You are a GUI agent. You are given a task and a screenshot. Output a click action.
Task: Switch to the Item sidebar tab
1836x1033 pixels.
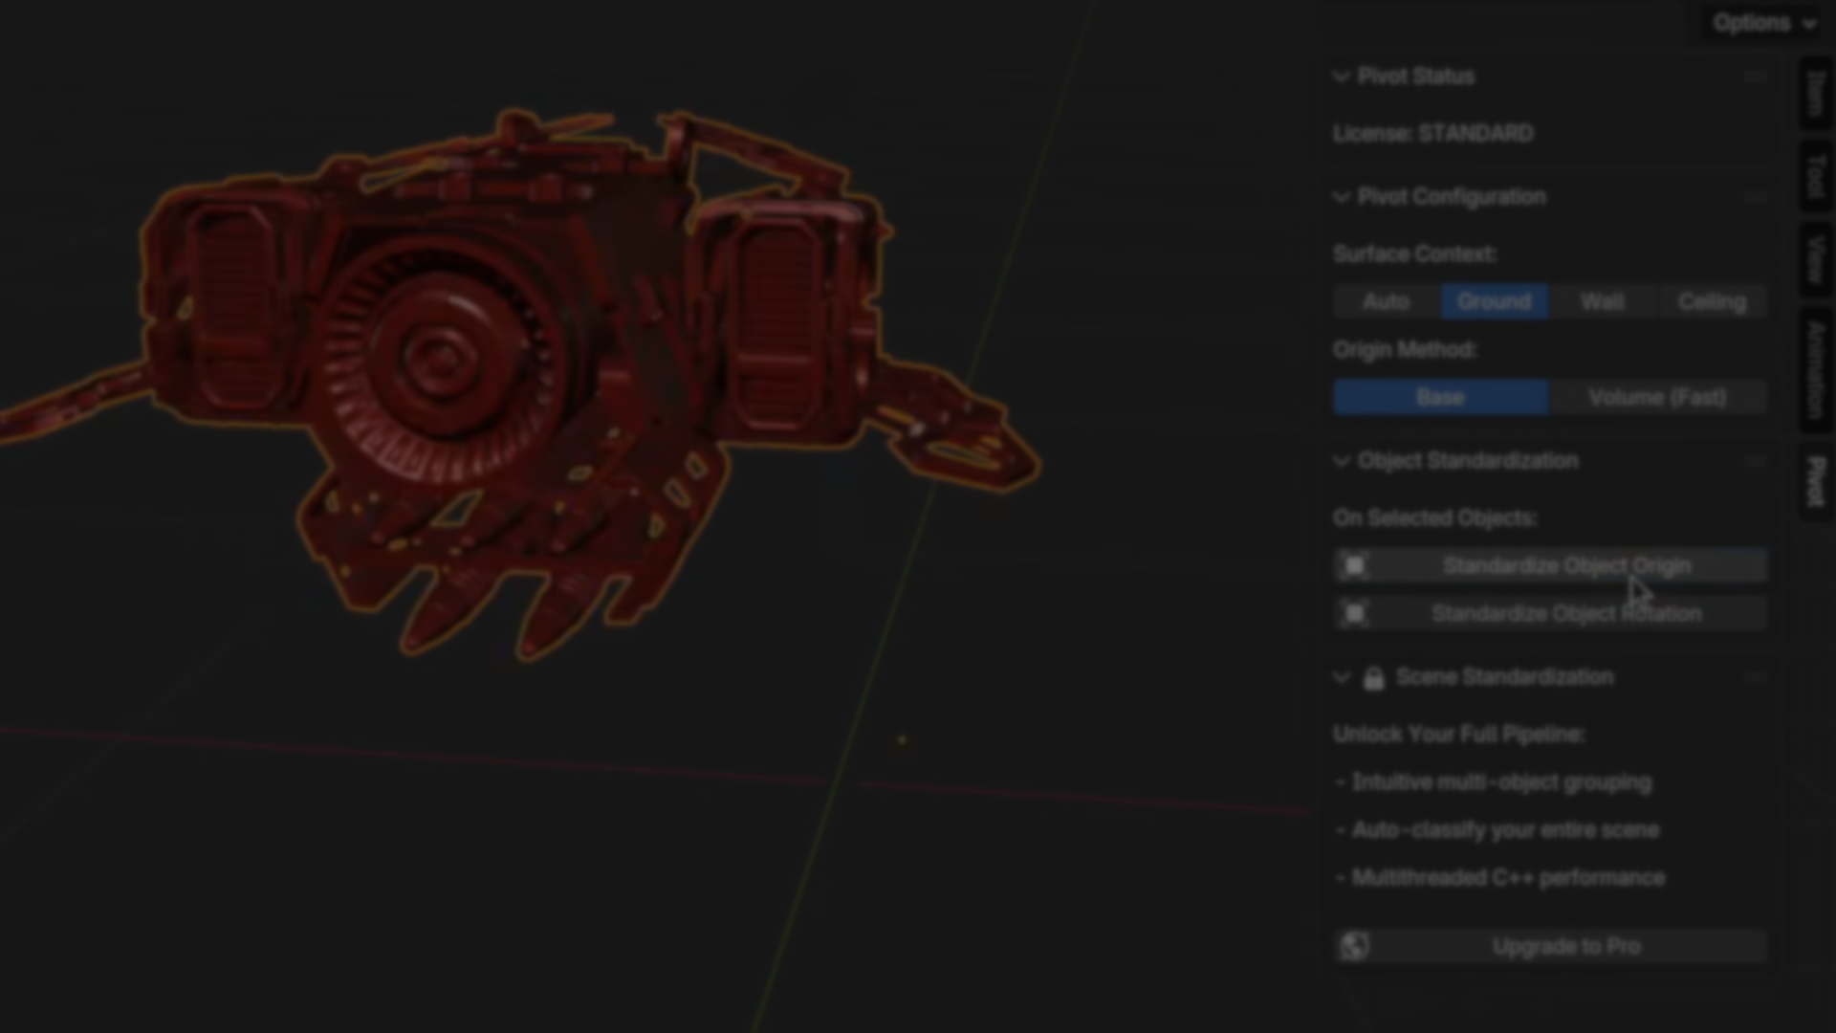tap(1816, 94)
